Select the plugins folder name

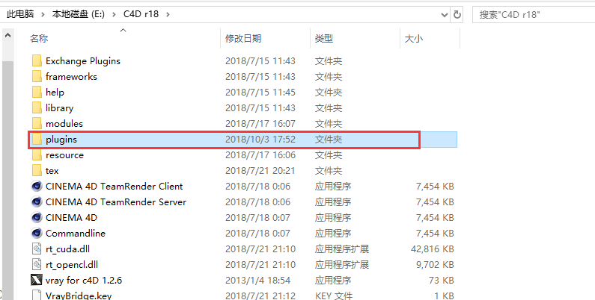tap(61, 140)
